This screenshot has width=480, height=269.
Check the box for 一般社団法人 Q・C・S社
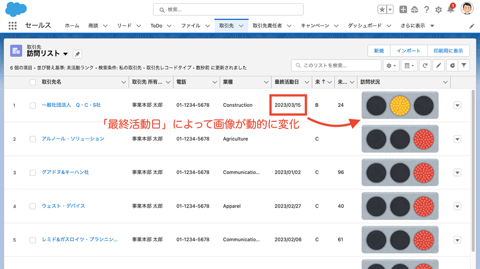(x=33, y=105)
